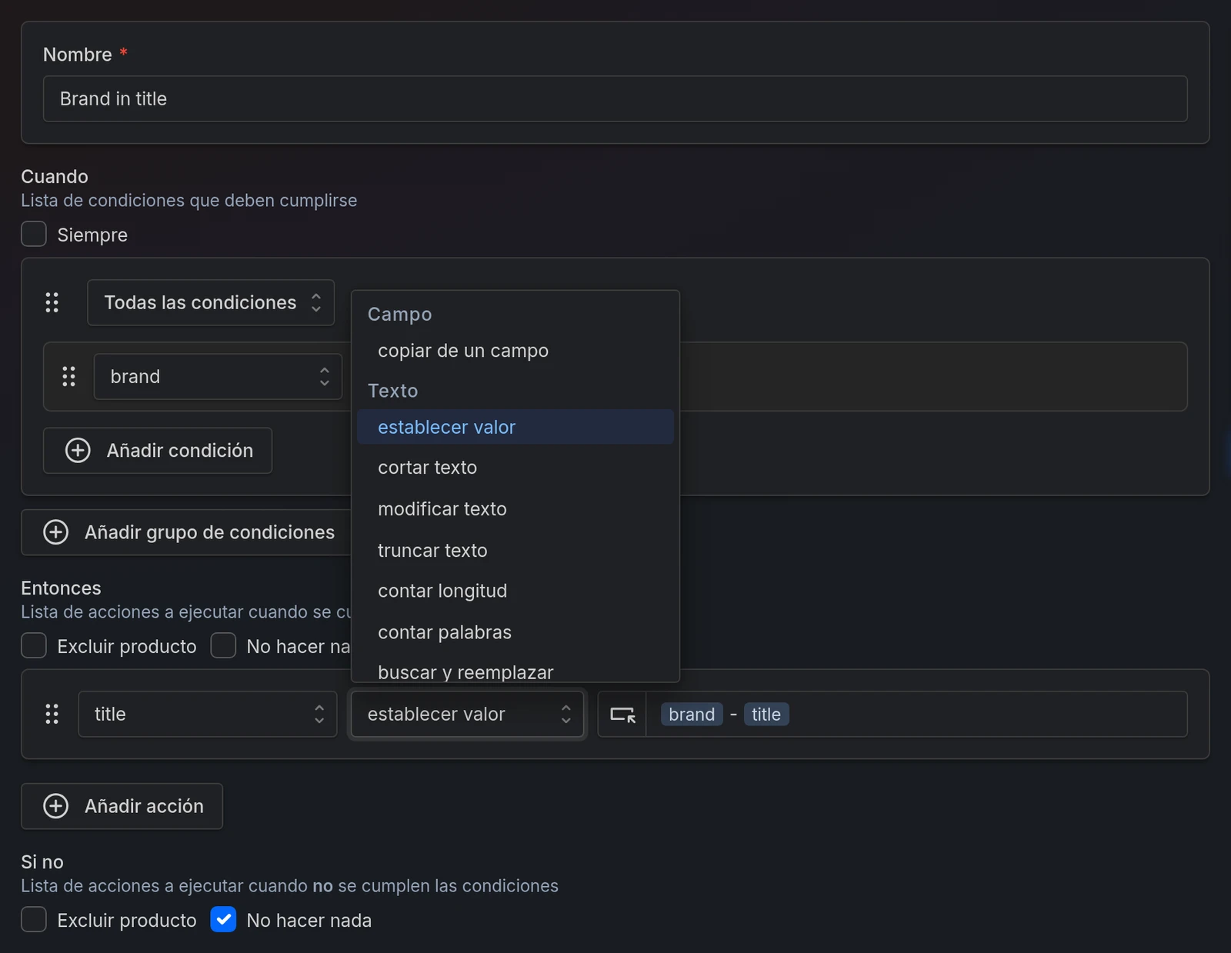The width and height of the screenshot is (1231, 953).
Task: Toggle the Siempre checkbox
Action: coord(34,234)
